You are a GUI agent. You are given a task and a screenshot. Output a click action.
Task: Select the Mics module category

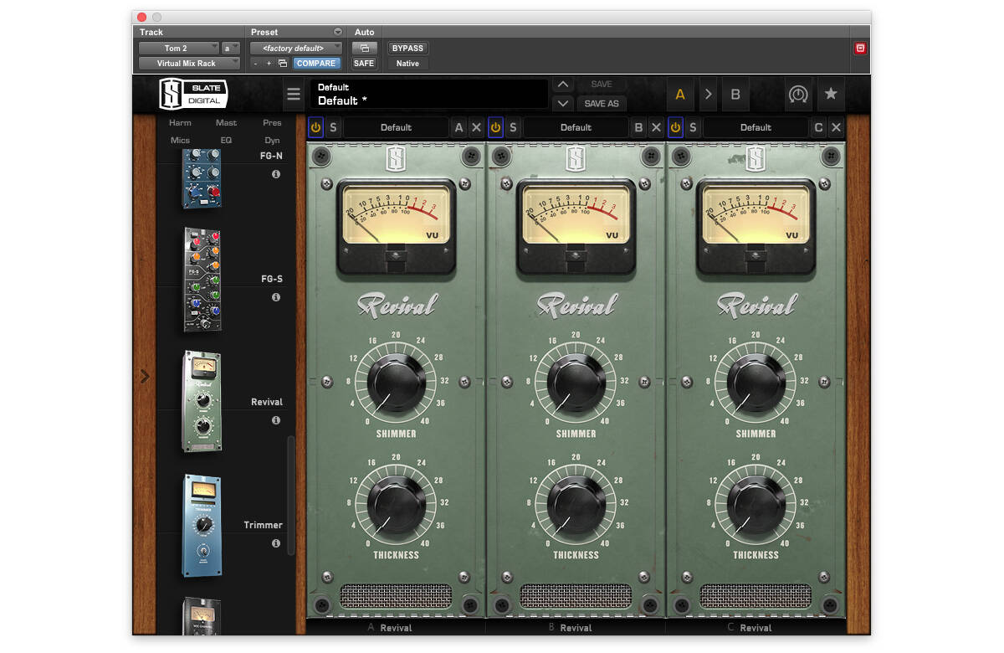180,141
